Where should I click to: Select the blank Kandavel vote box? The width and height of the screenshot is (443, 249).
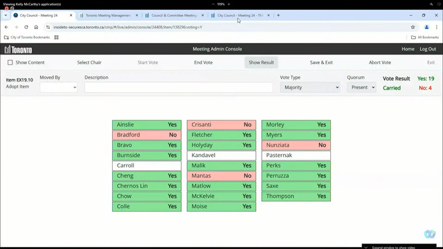[221, 155]
